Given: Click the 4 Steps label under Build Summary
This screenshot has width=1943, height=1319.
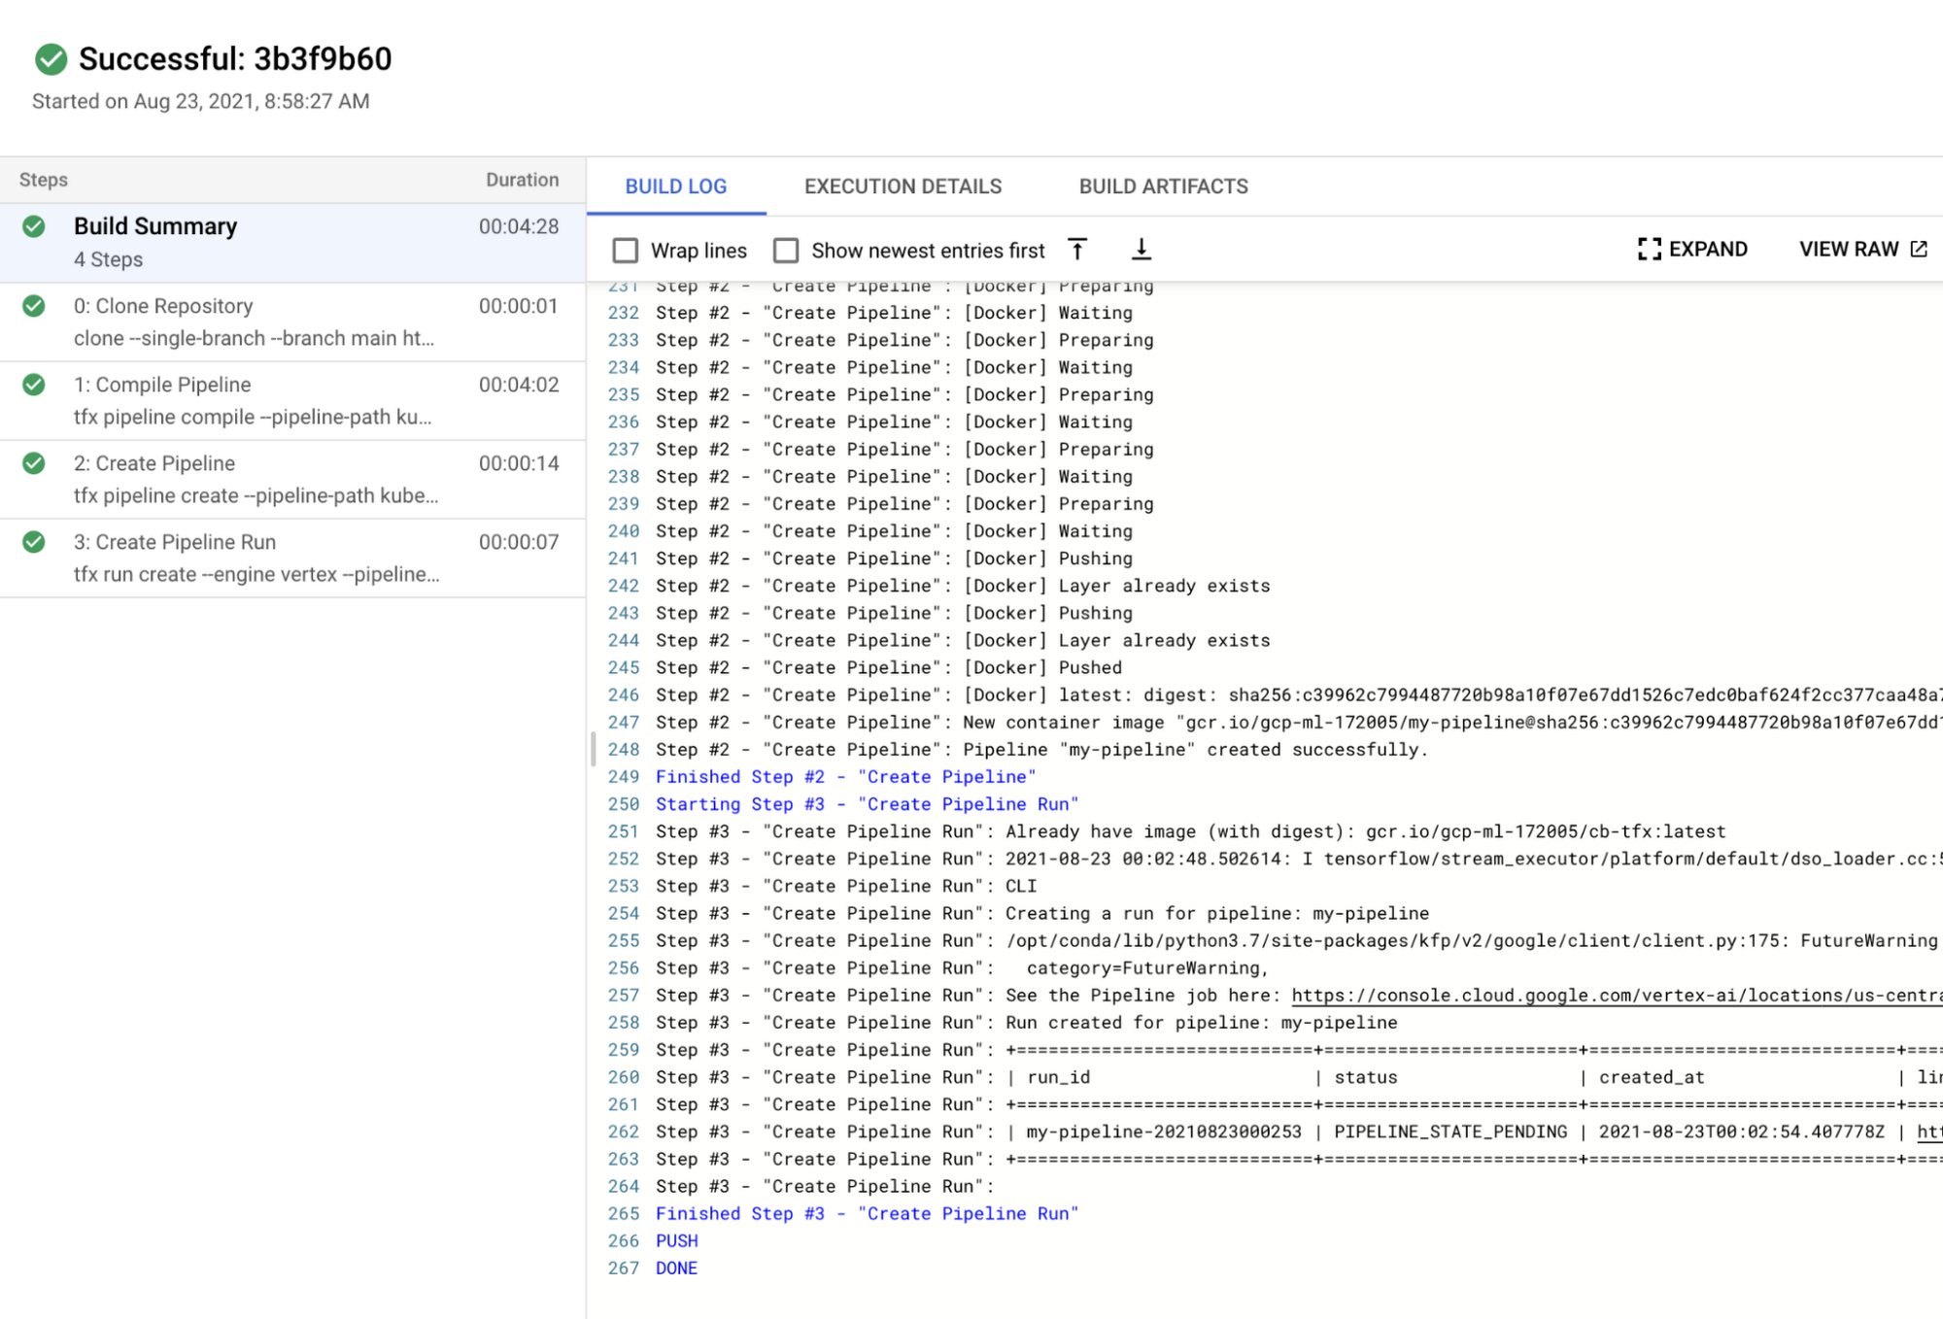Looking at the screenshot, I should [109, 259].
